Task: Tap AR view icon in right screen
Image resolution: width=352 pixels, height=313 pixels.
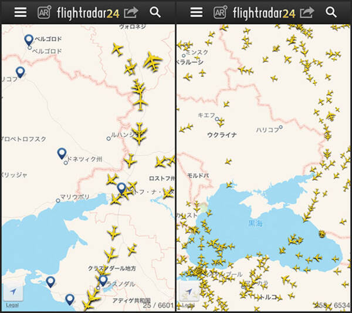Action: (x=220, y=12)
